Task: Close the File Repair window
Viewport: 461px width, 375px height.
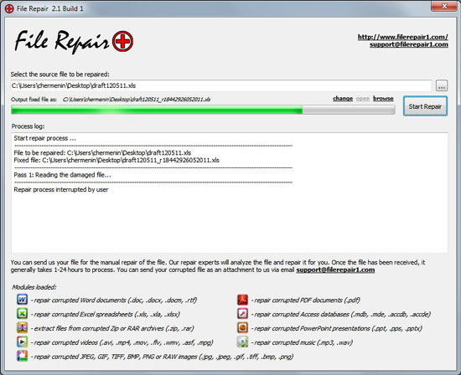Action: coord(444,6)
